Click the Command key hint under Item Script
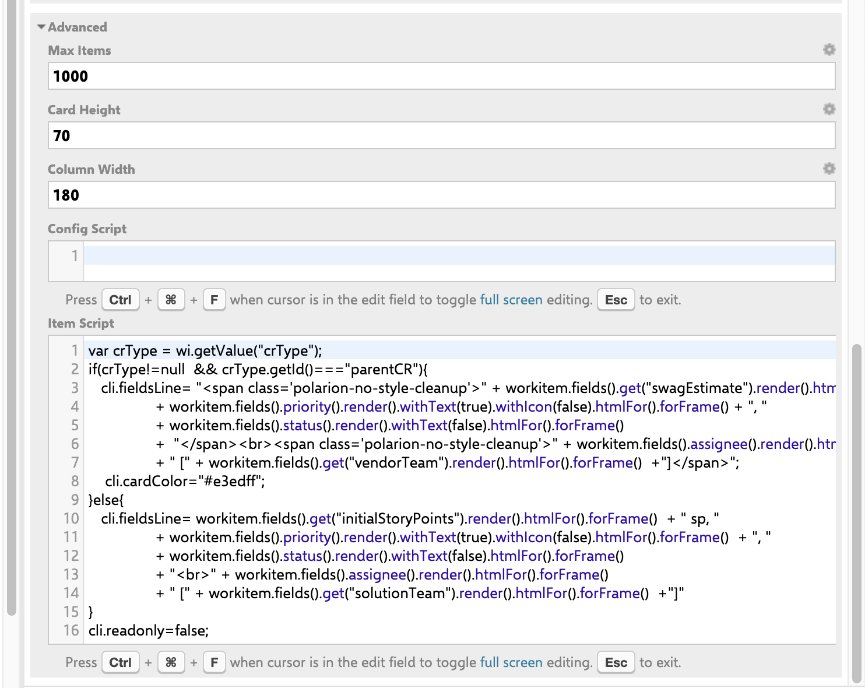 point(171,662)
